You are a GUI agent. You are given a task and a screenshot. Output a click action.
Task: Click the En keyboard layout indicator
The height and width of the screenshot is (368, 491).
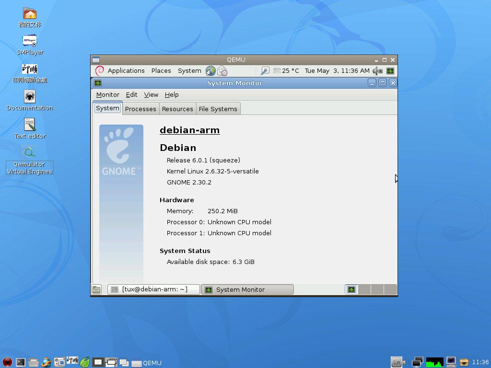[397, 362]
